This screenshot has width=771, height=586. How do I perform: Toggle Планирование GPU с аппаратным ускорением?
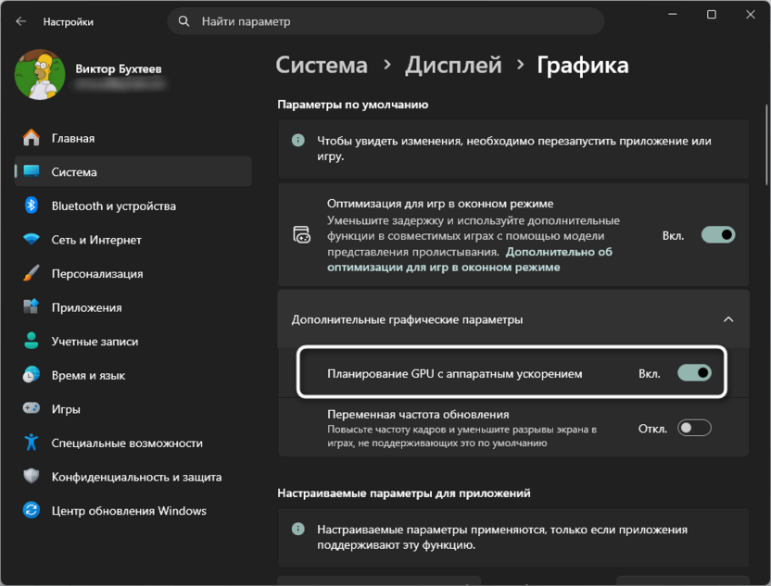pyautogui.click(x=694, y=373)
